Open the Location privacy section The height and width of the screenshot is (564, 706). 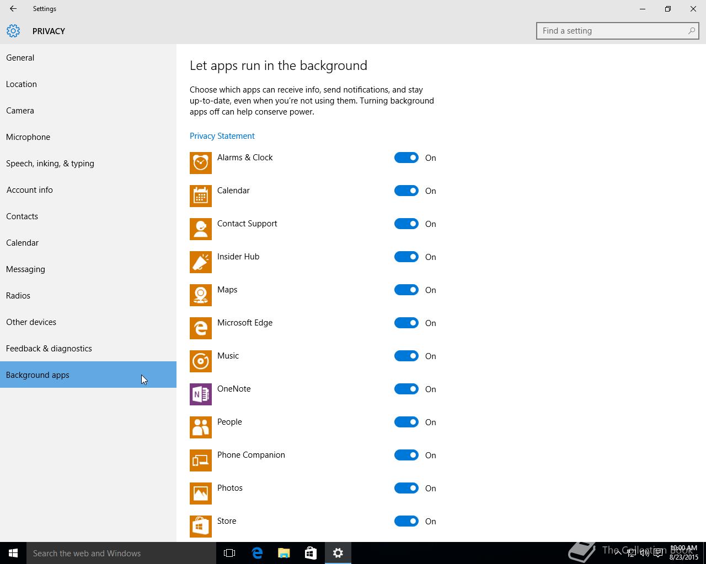(88, 84)
